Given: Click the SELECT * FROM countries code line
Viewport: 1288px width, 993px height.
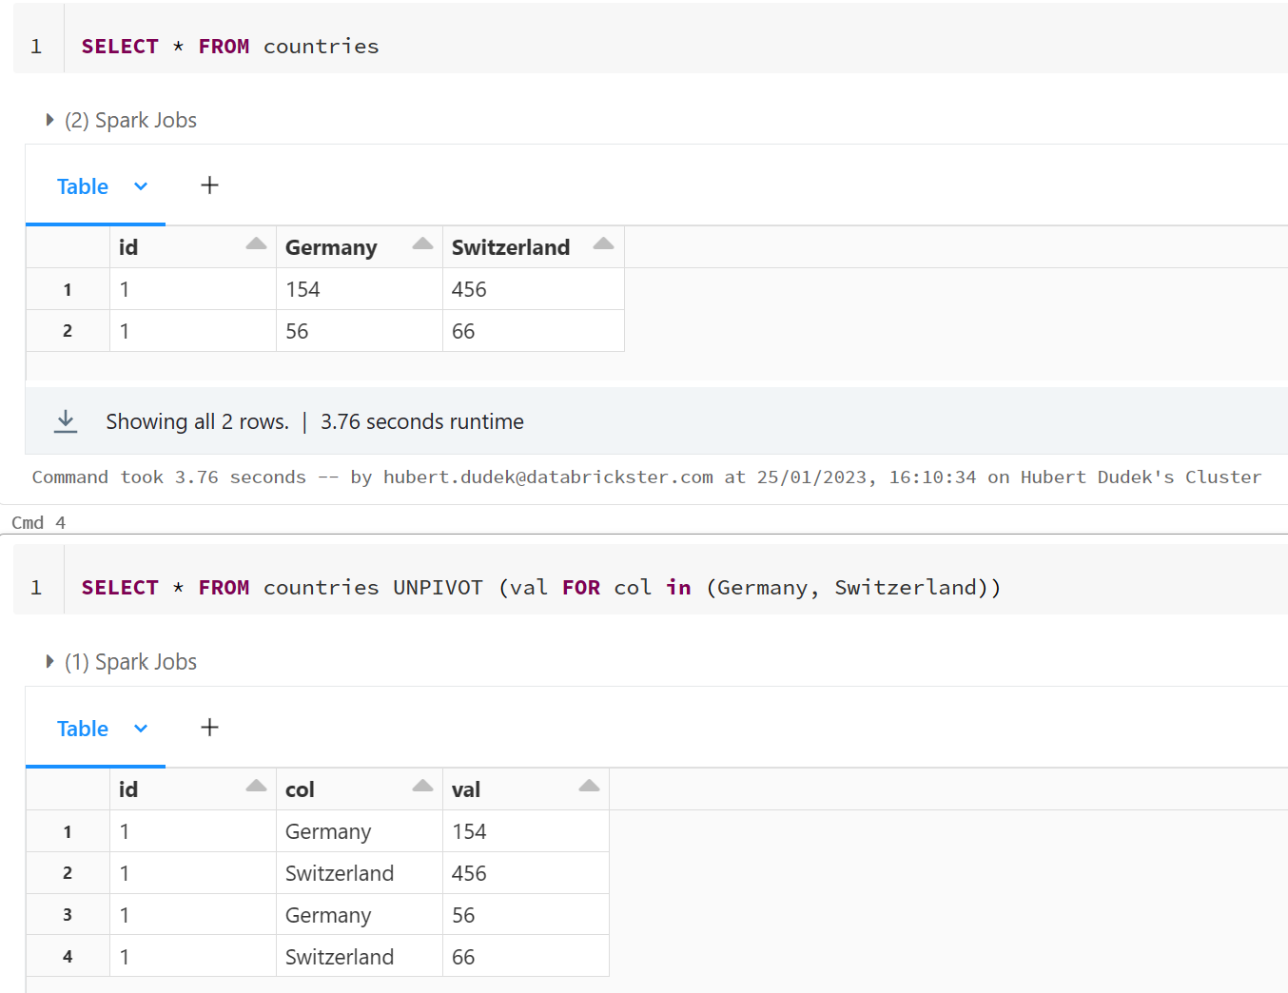Looking at the screenshot, I should point(230,47).
